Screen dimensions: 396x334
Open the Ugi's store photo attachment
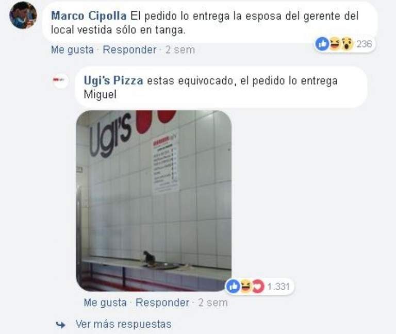[x=154, y=201]
